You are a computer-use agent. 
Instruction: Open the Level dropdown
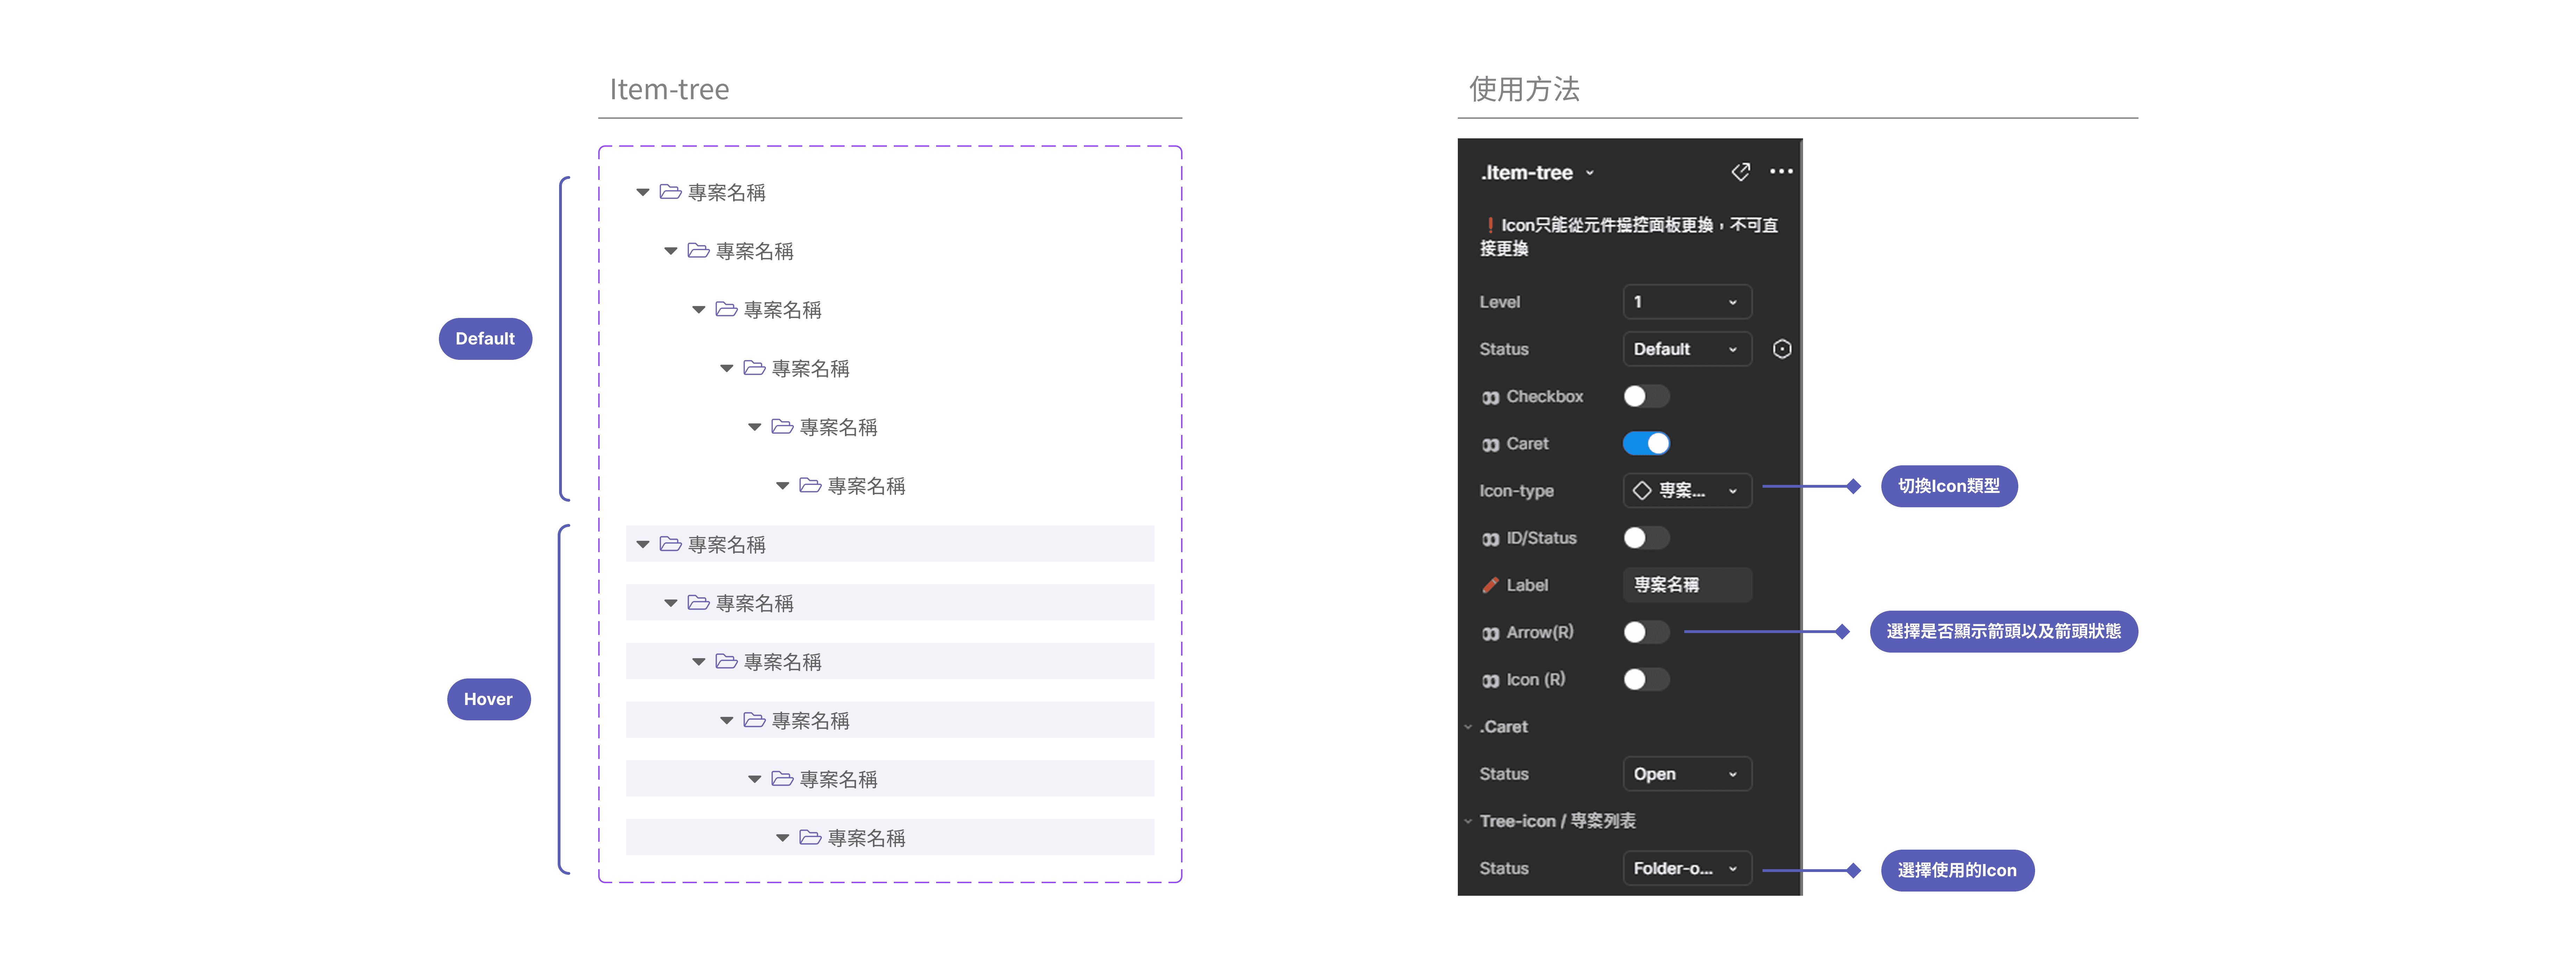[x=1686, y=302]
